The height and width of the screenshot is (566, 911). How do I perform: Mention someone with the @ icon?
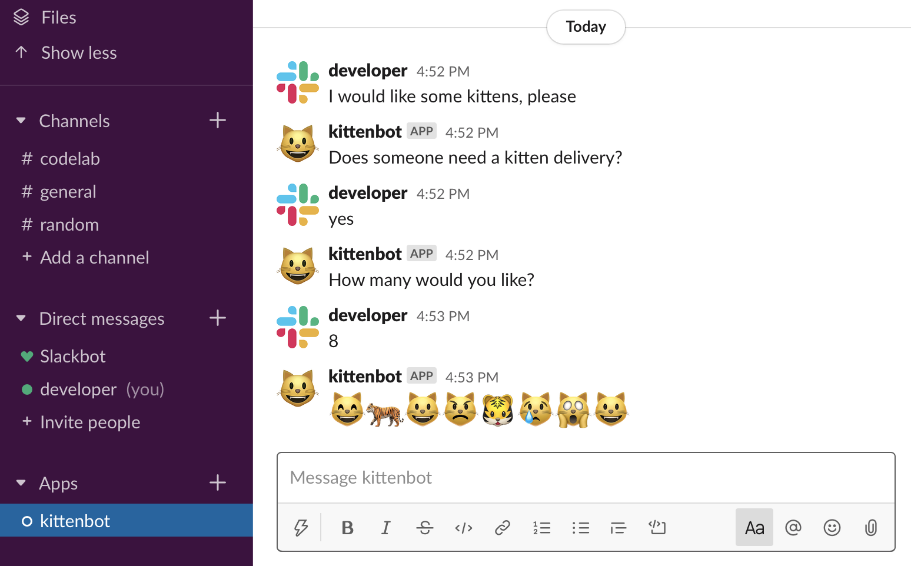[793, 528]
